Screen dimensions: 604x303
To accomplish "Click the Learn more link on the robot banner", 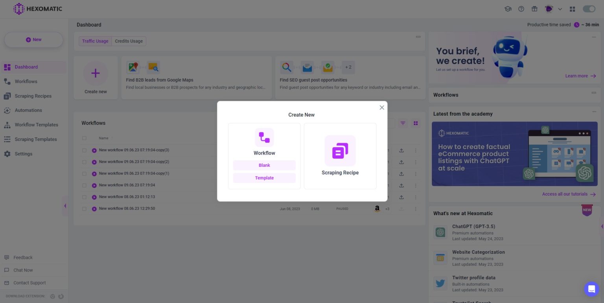I will coord(577,76).
